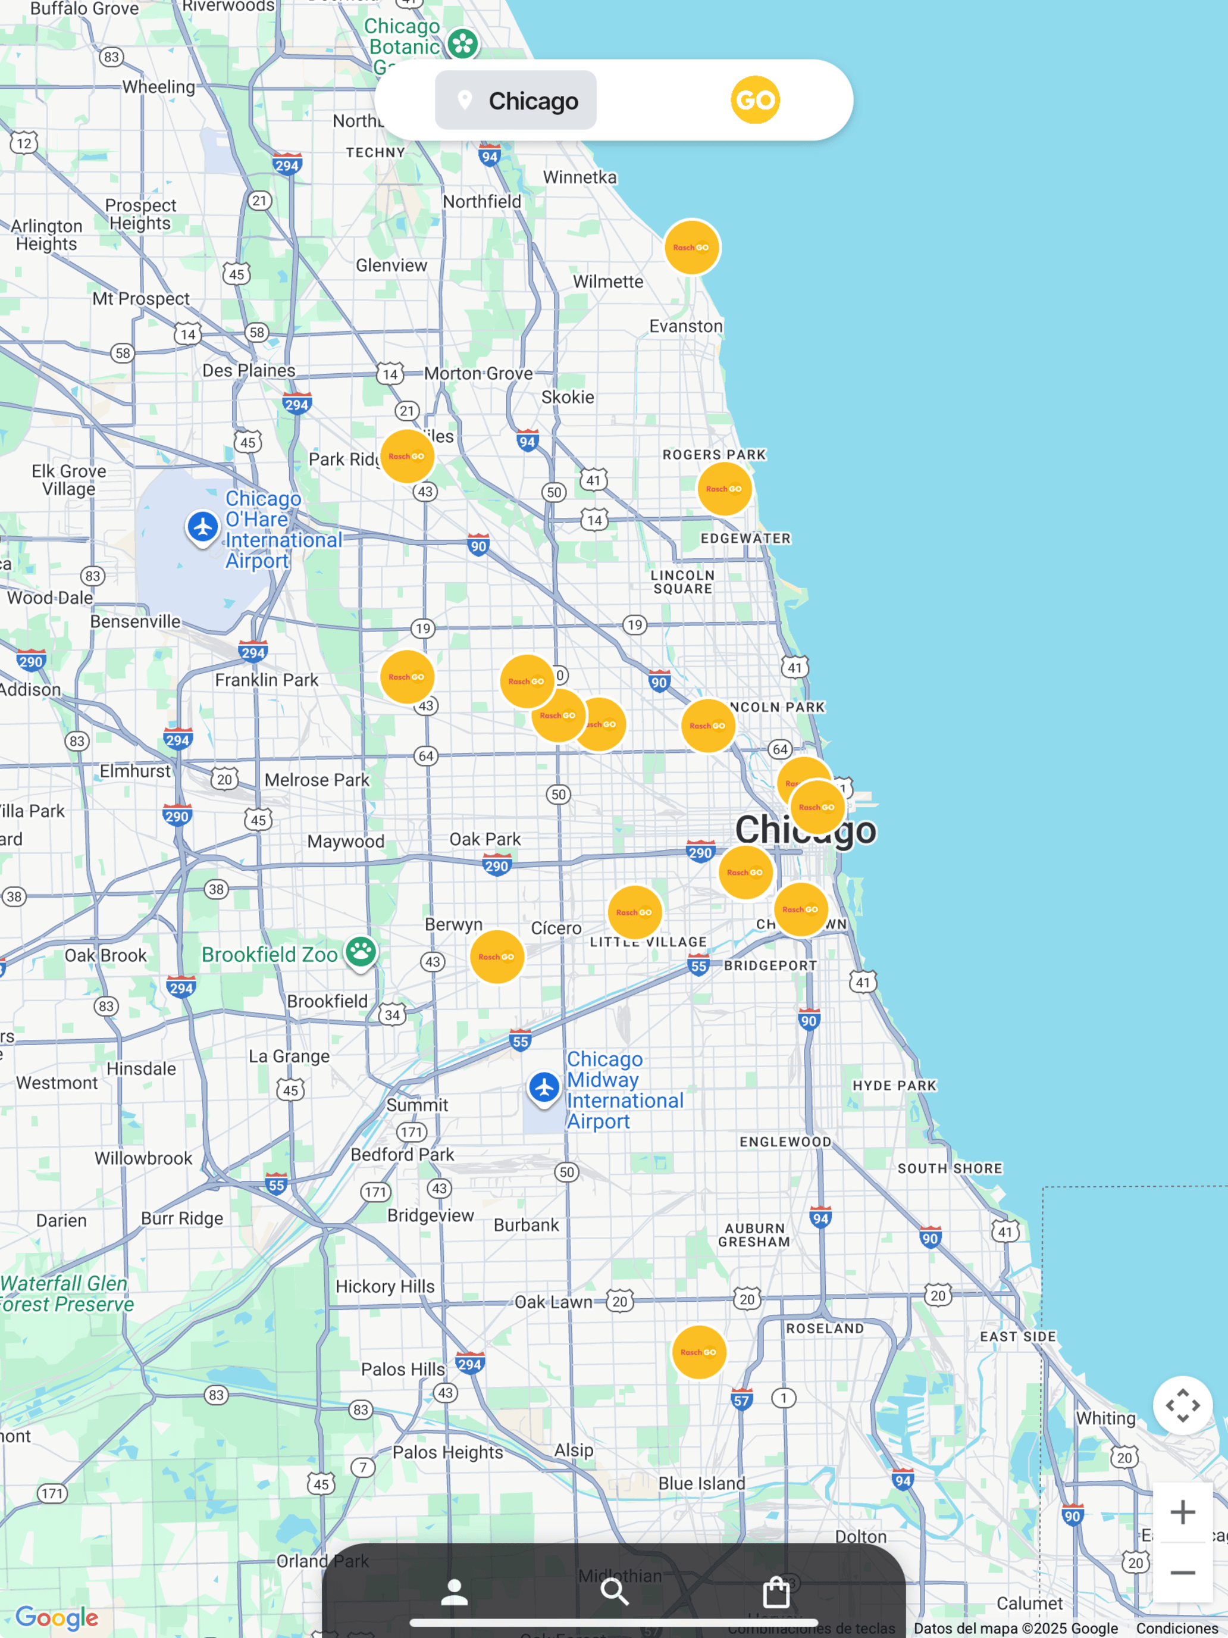Click the Oak Park map label

485,839
